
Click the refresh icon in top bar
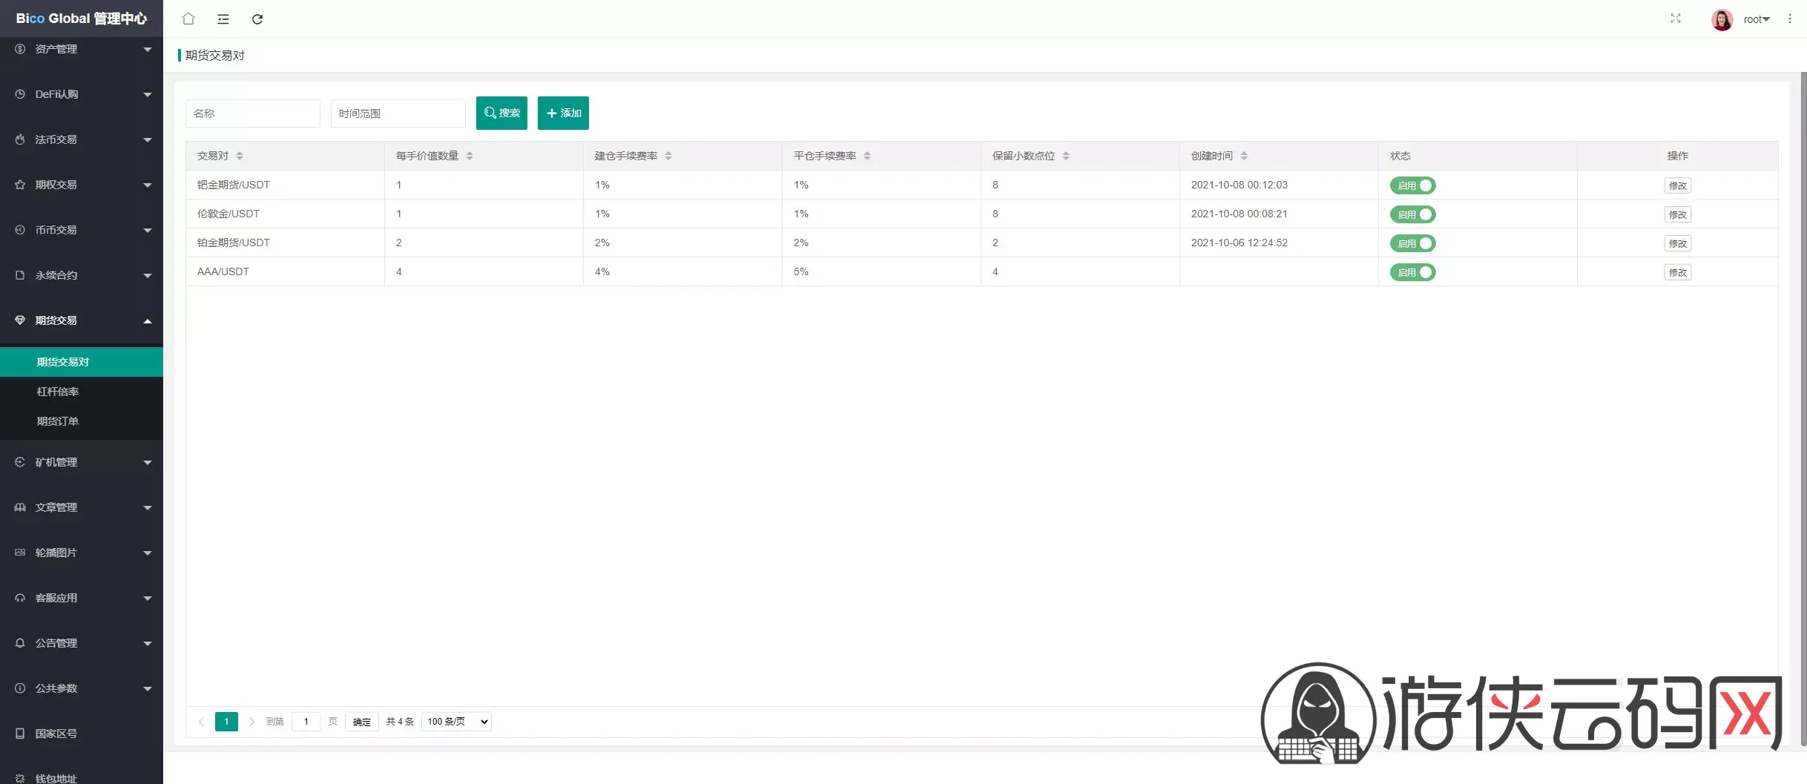click(257, 19)
